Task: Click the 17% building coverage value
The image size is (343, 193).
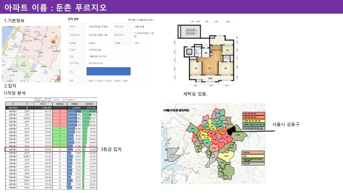Action: [137, 43]
